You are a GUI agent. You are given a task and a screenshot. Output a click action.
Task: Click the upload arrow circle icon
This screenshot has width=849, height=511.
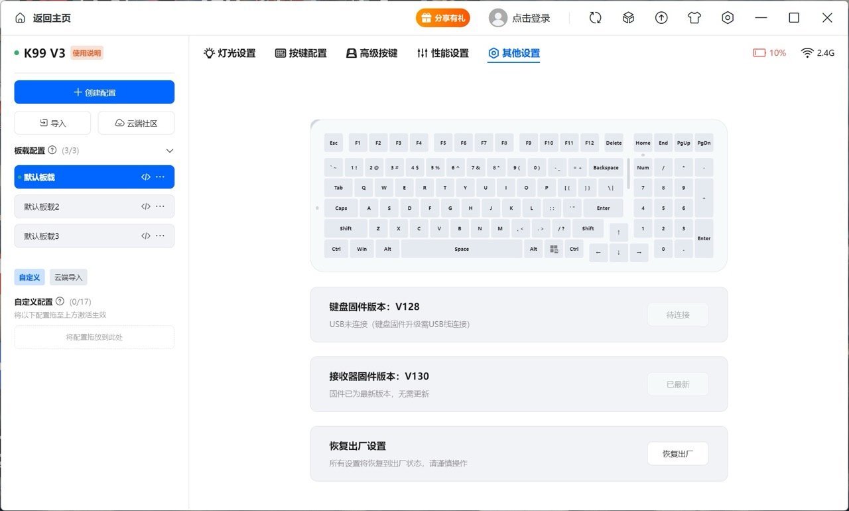coord(661,18)
